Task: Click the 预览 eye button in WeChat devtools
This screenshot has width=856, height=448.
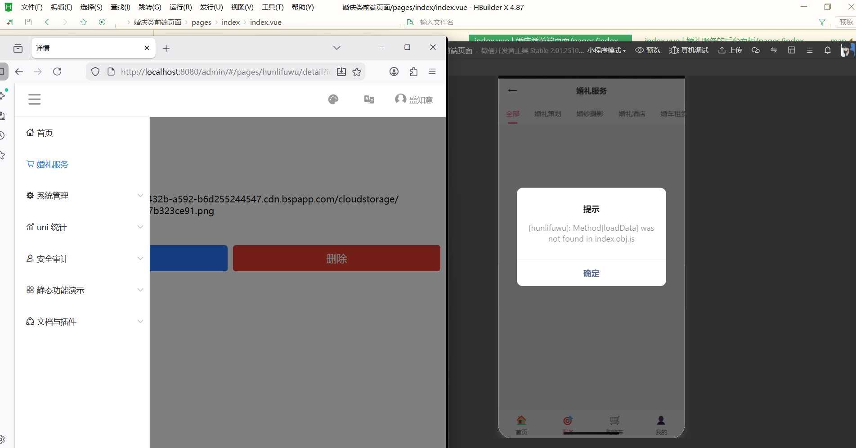Action: 647,50
